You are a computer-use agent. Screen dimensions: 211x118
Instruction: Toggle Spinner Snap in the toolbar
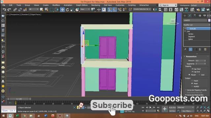pos(125,10)
